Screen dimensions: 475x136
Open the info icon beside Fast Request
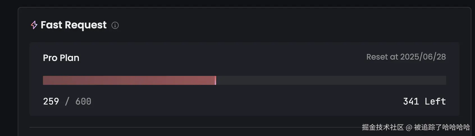click(115, 25)
